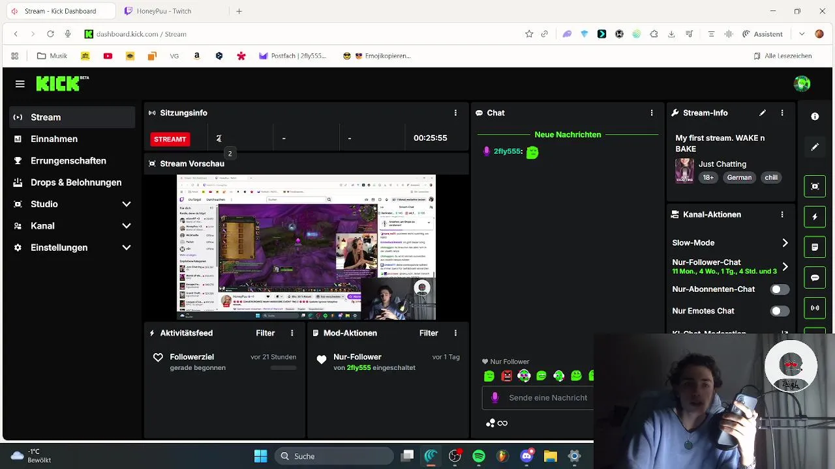Viewport: 835px width, 469px height.
Task: Open the YouTube bookmark icon
Action: pos(108,56)
